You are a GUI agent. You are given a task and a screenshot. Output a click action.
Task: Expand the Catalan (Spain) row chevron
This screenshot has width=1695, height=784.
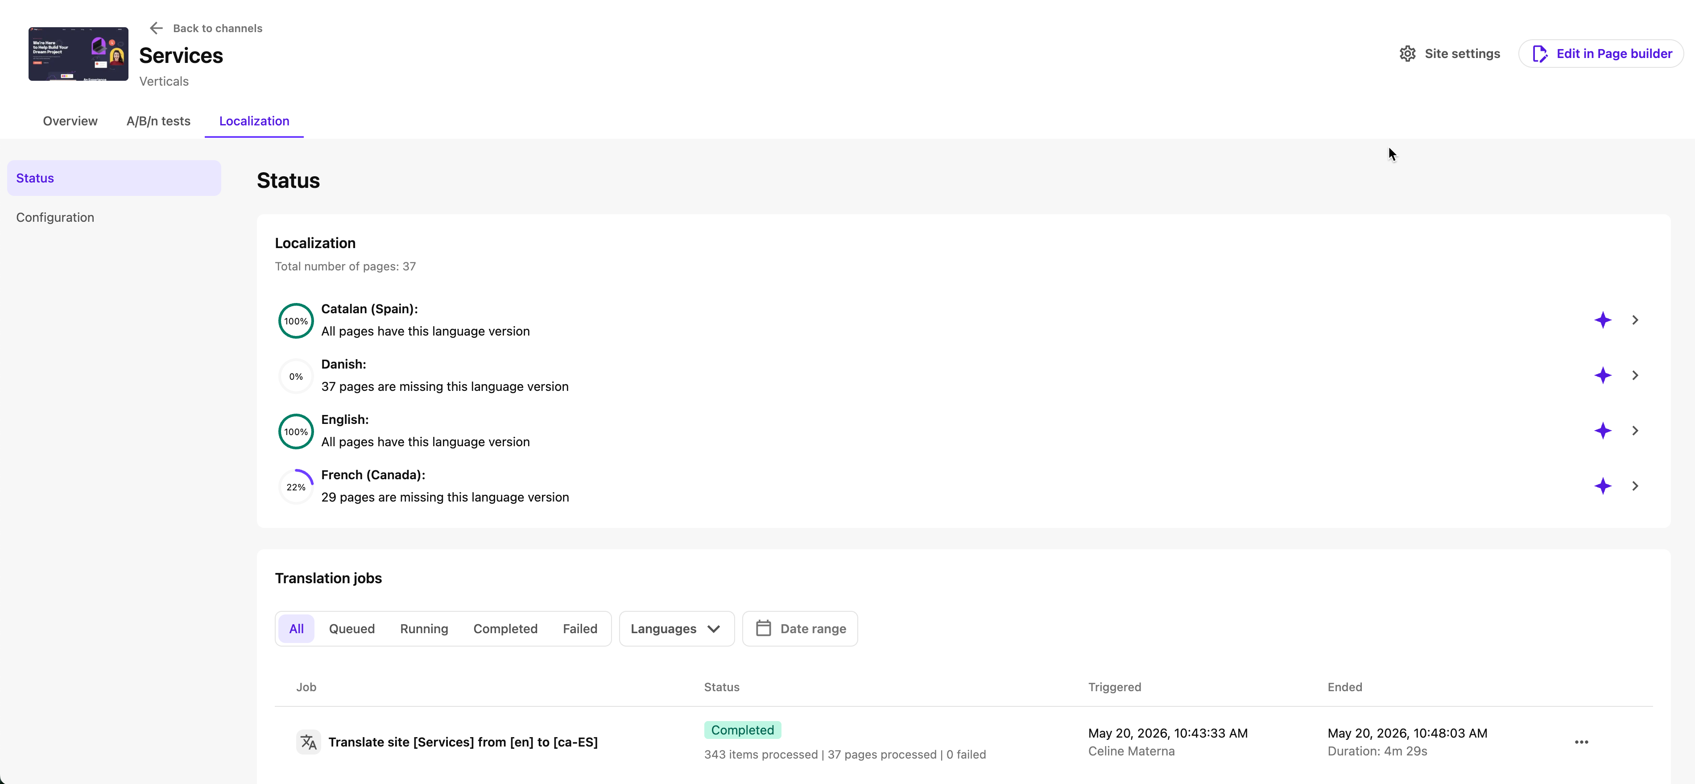point(1635,320)
